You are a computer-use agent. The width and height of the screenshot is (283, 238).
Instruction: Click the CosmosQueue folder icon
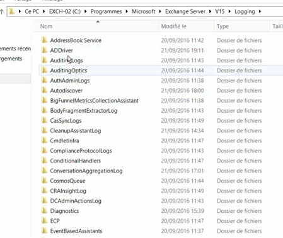click(x=44, y=181)
